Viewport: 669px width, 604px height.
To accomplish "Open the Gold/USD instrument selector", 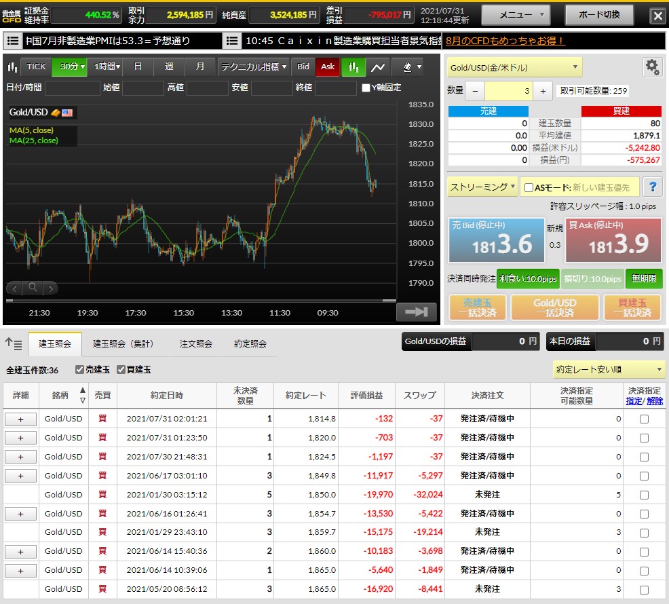I will click(514, 67).
